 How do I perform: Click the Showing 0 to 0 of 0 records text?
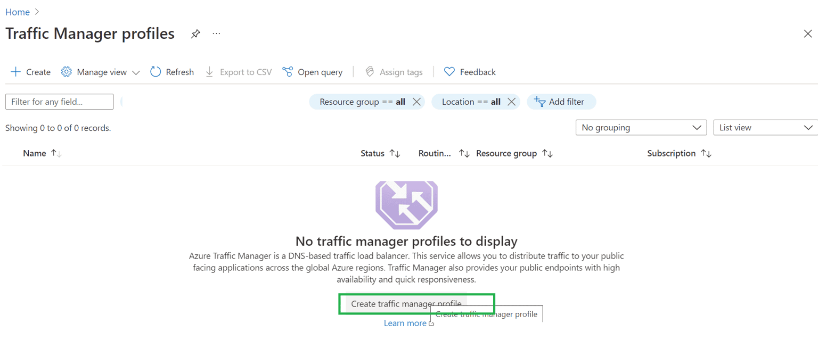click(x=58, y=128)
